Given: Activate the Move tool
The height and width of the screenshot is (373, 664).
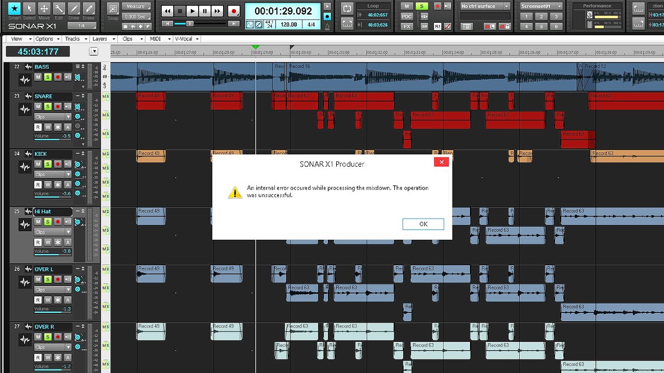Looking at the screenshot, I should pos(45,8).
